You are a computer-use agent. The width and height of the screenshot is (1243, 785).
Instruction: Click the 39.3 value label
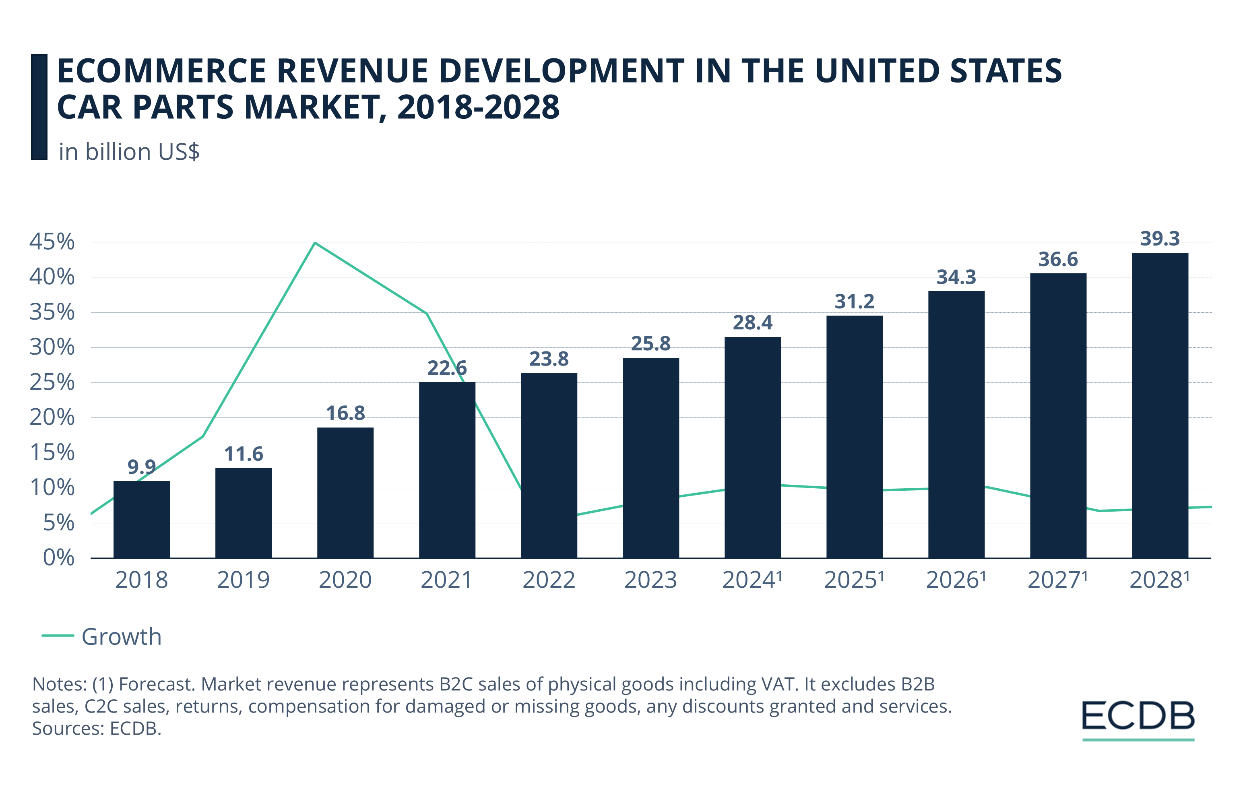pyautogui.click(x=1160, y=238)
